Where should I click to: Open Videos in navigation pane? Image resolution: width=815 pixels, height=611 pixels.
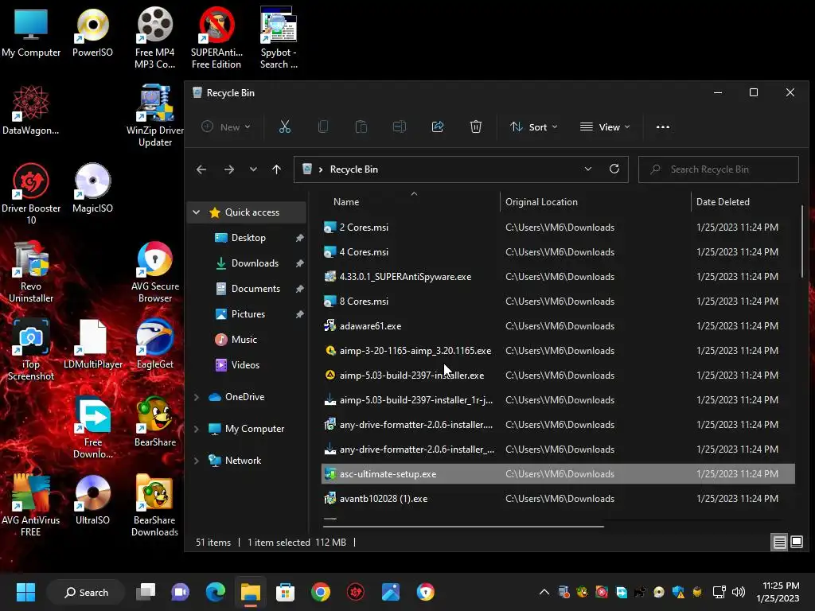245,364
